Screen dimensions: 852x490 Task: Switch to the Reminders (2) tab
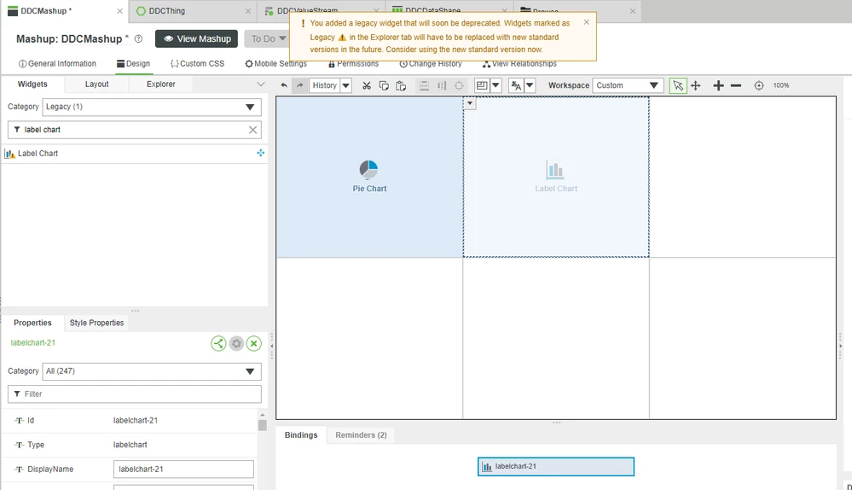coord(361,435)
